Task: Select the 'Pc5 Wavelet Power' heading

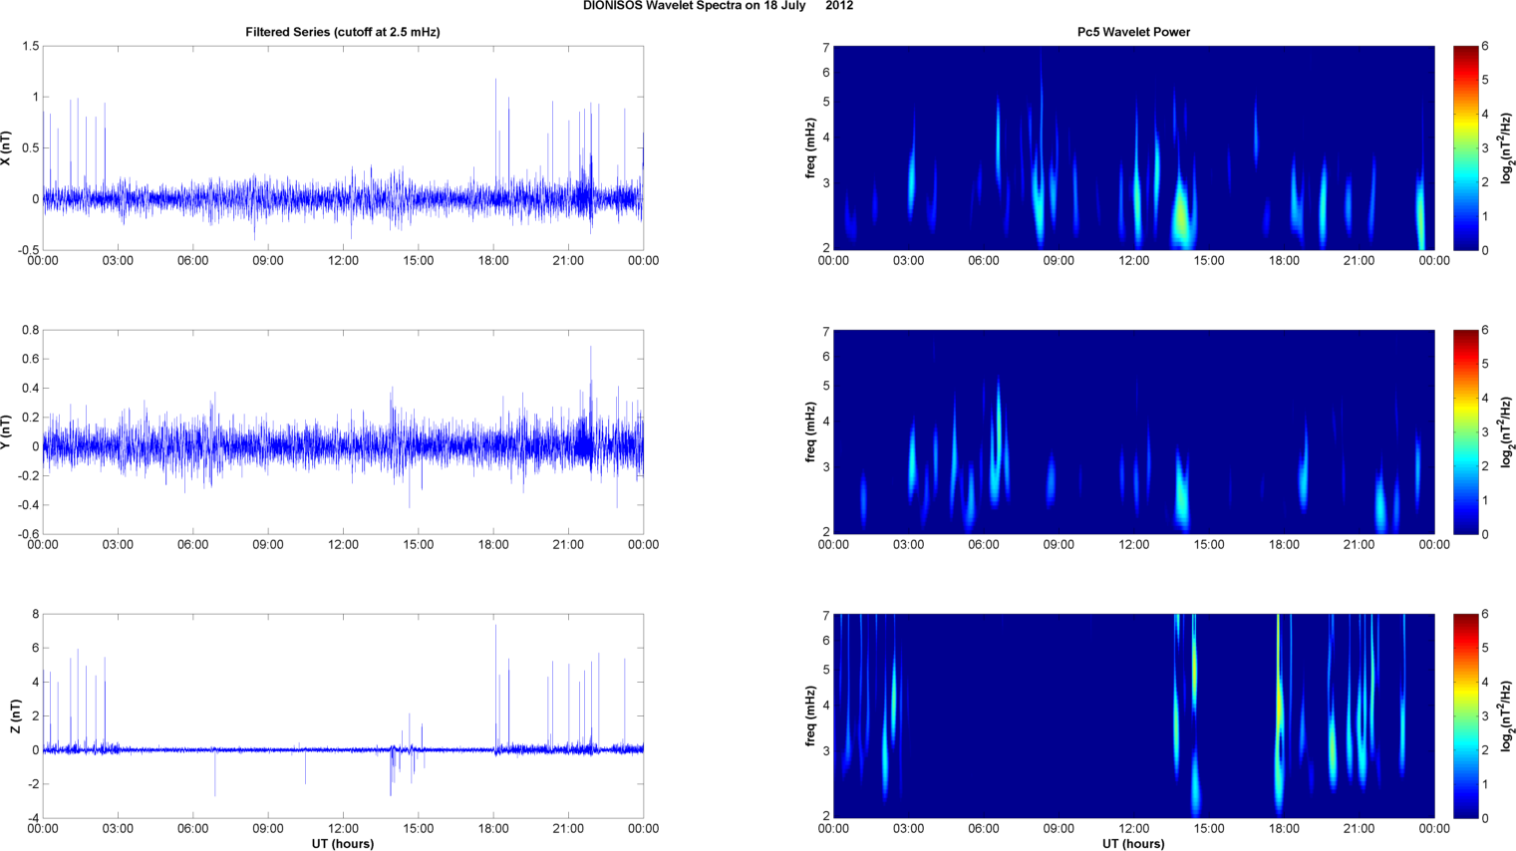Action: click(1133, 32)
